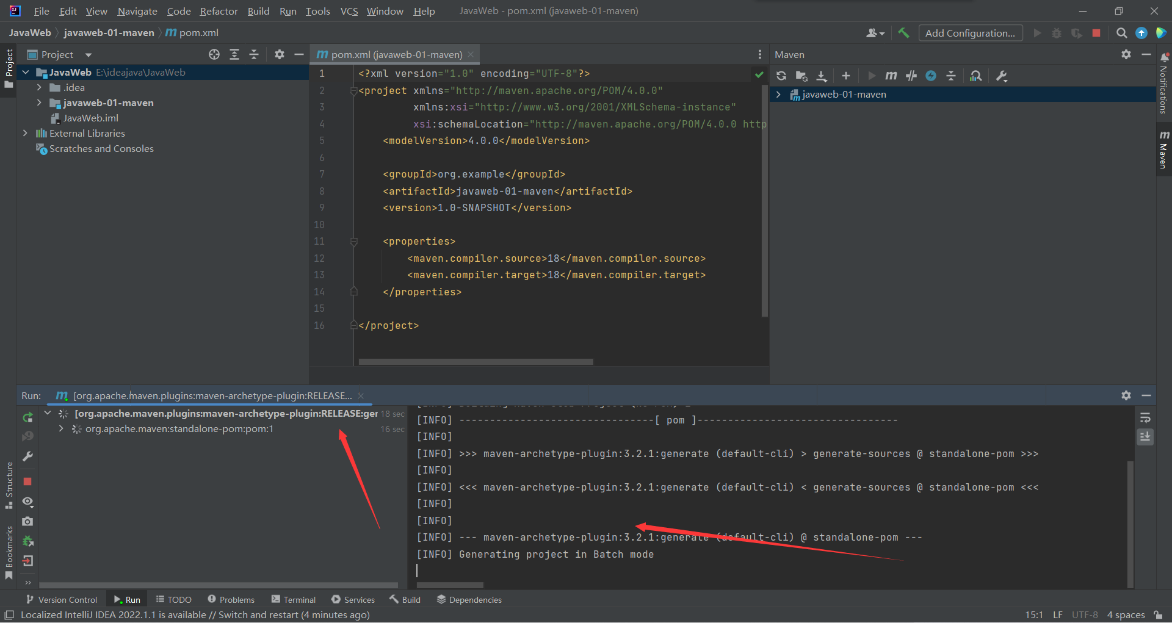The height and width of the screenshot is (623, 1172).
Task: Expand the javaweb-01-maven folder in Project tree
Action: (40, 103)
